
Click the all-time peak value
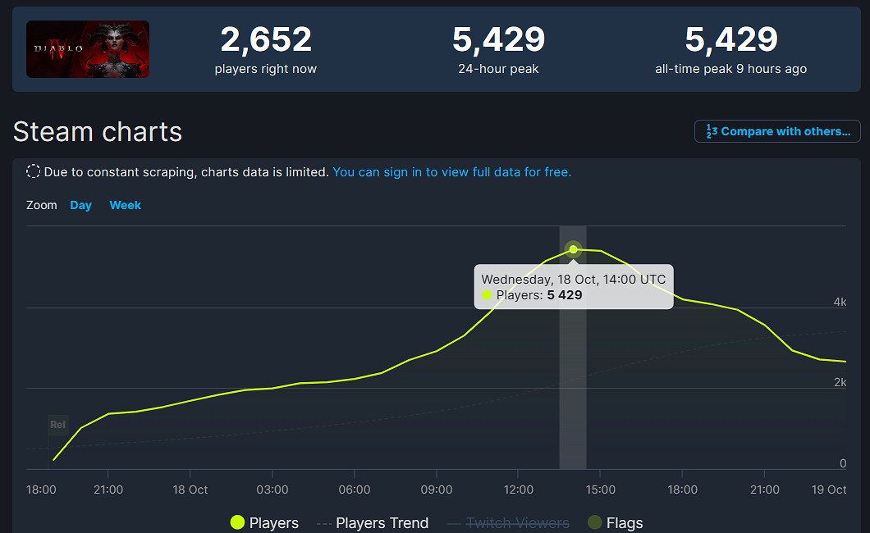[x=731, y=40]
